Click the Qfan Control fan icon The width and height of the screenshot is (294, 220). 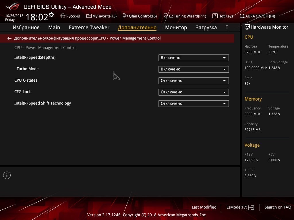(x=125, y=16)
